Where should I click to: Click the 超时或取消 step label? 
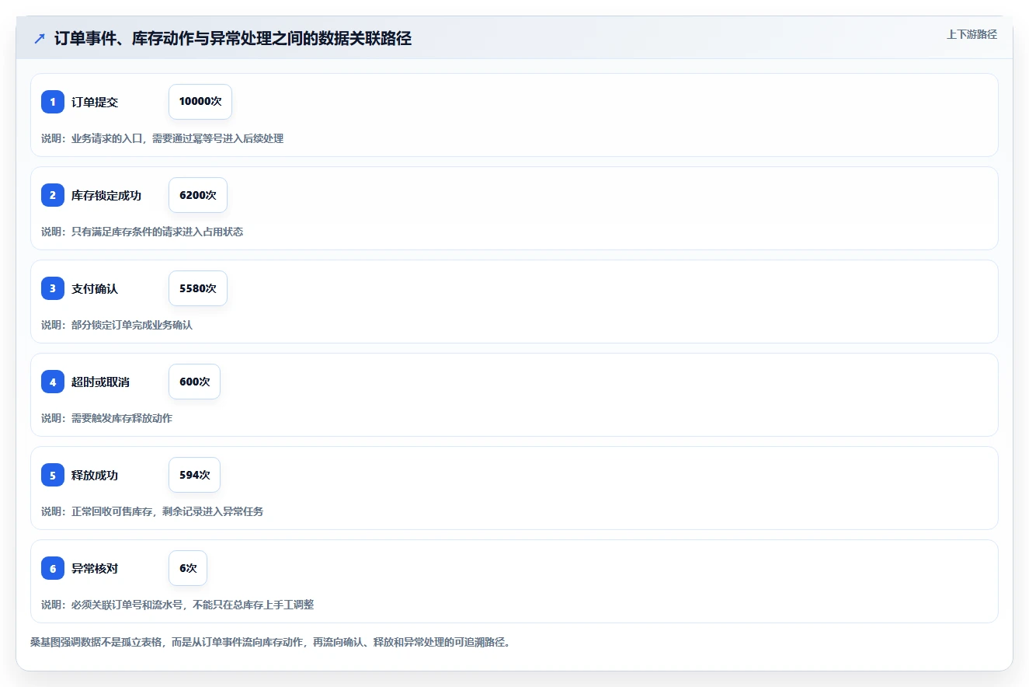tap(100, 382)
